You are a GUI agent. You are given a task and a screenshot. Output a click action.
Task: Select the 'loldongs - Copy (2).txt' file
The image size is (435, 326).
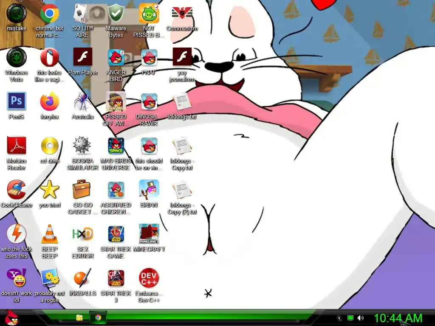[x=182, y=190]
